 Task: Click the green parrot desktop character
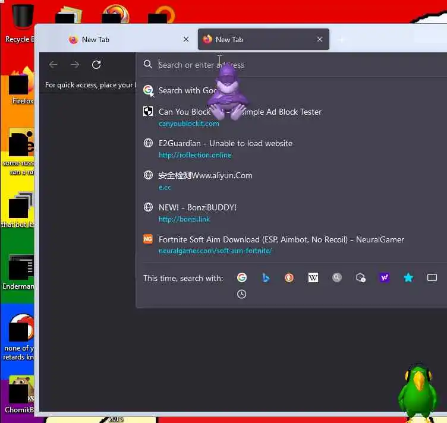[418, 392]
